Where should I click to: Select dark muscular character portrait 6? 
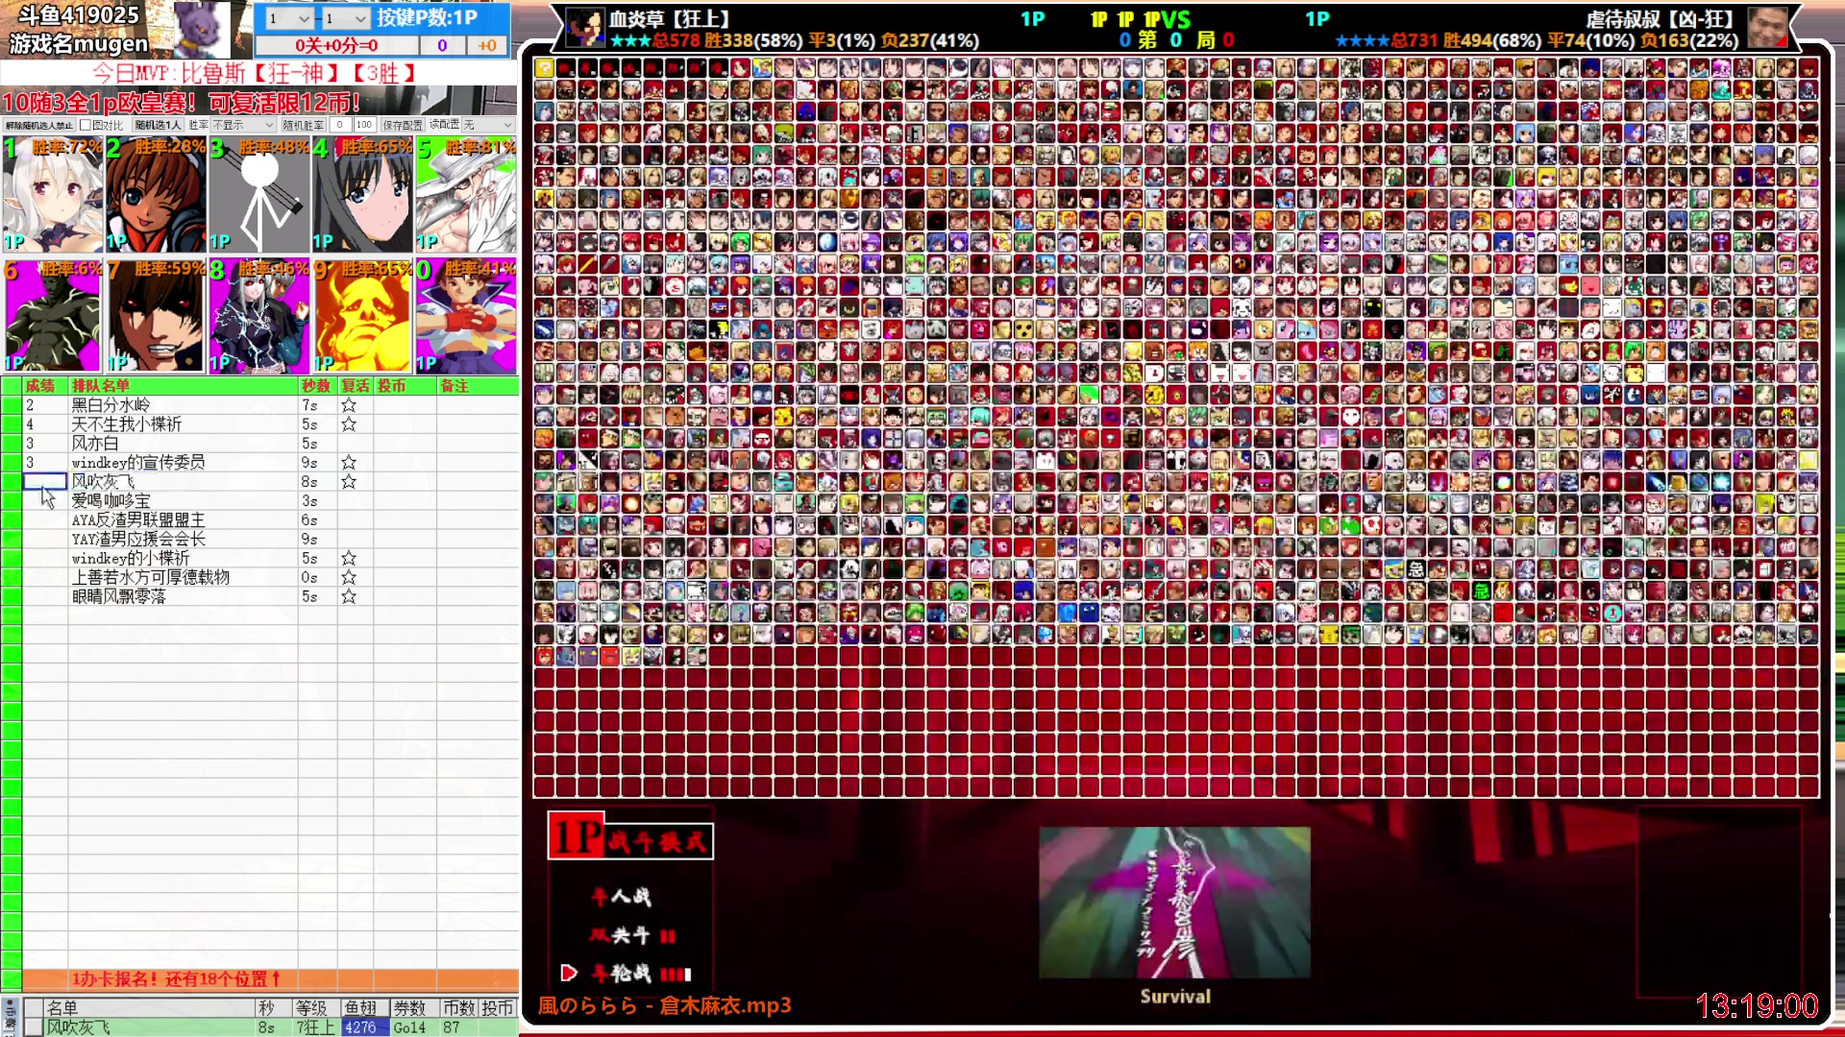tap(53, 316)
